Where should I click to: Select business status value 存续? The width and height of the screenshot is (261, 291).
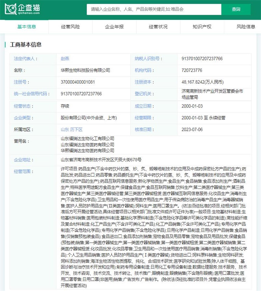coord(65,106)
